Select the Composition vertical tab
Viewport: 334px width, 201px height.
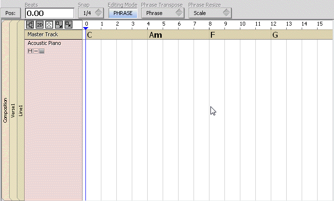coord(5,110)
